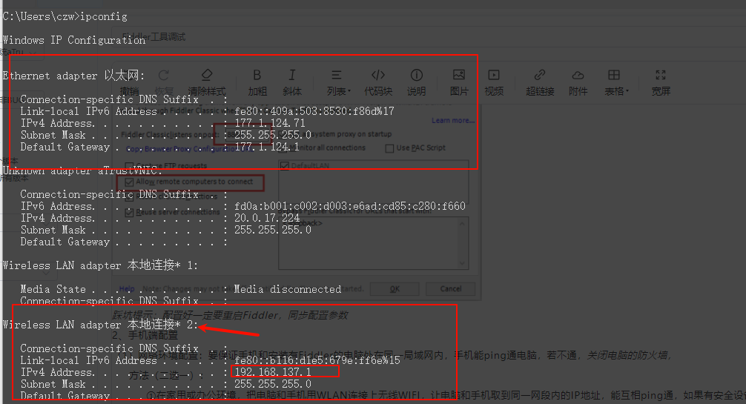This screenshot has width=746, height=404.
Task: Open the Learn more... link
Action: (x=452, y=121)
